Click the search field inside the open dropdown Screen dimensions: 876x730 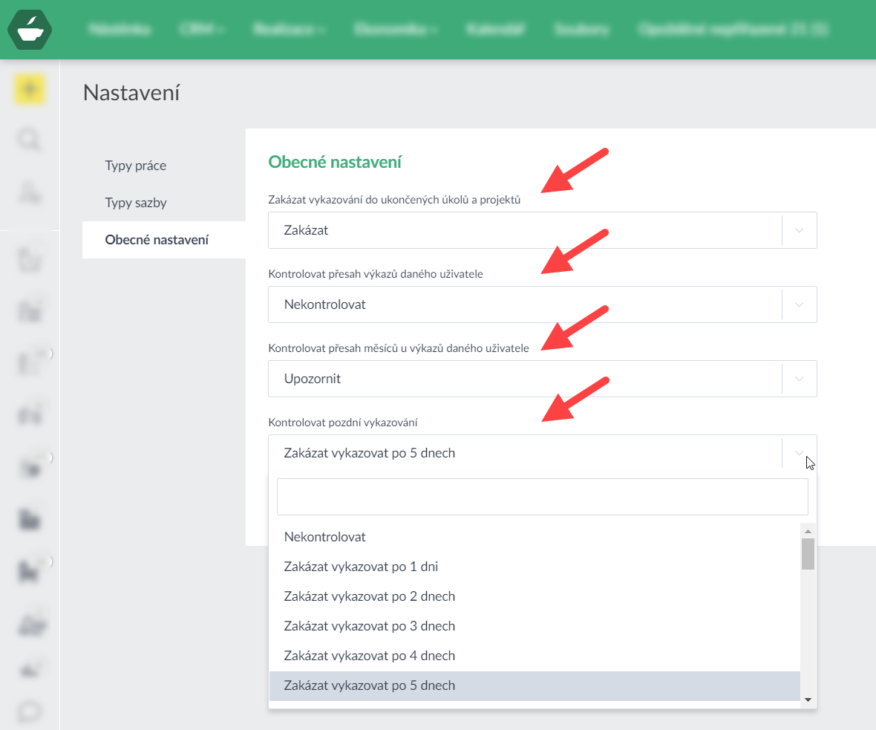click(x=542, y=497)
